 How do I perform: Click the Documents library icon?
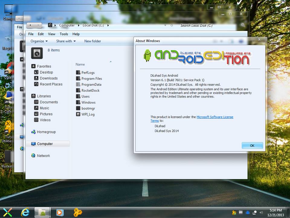(x=36, y=102)
